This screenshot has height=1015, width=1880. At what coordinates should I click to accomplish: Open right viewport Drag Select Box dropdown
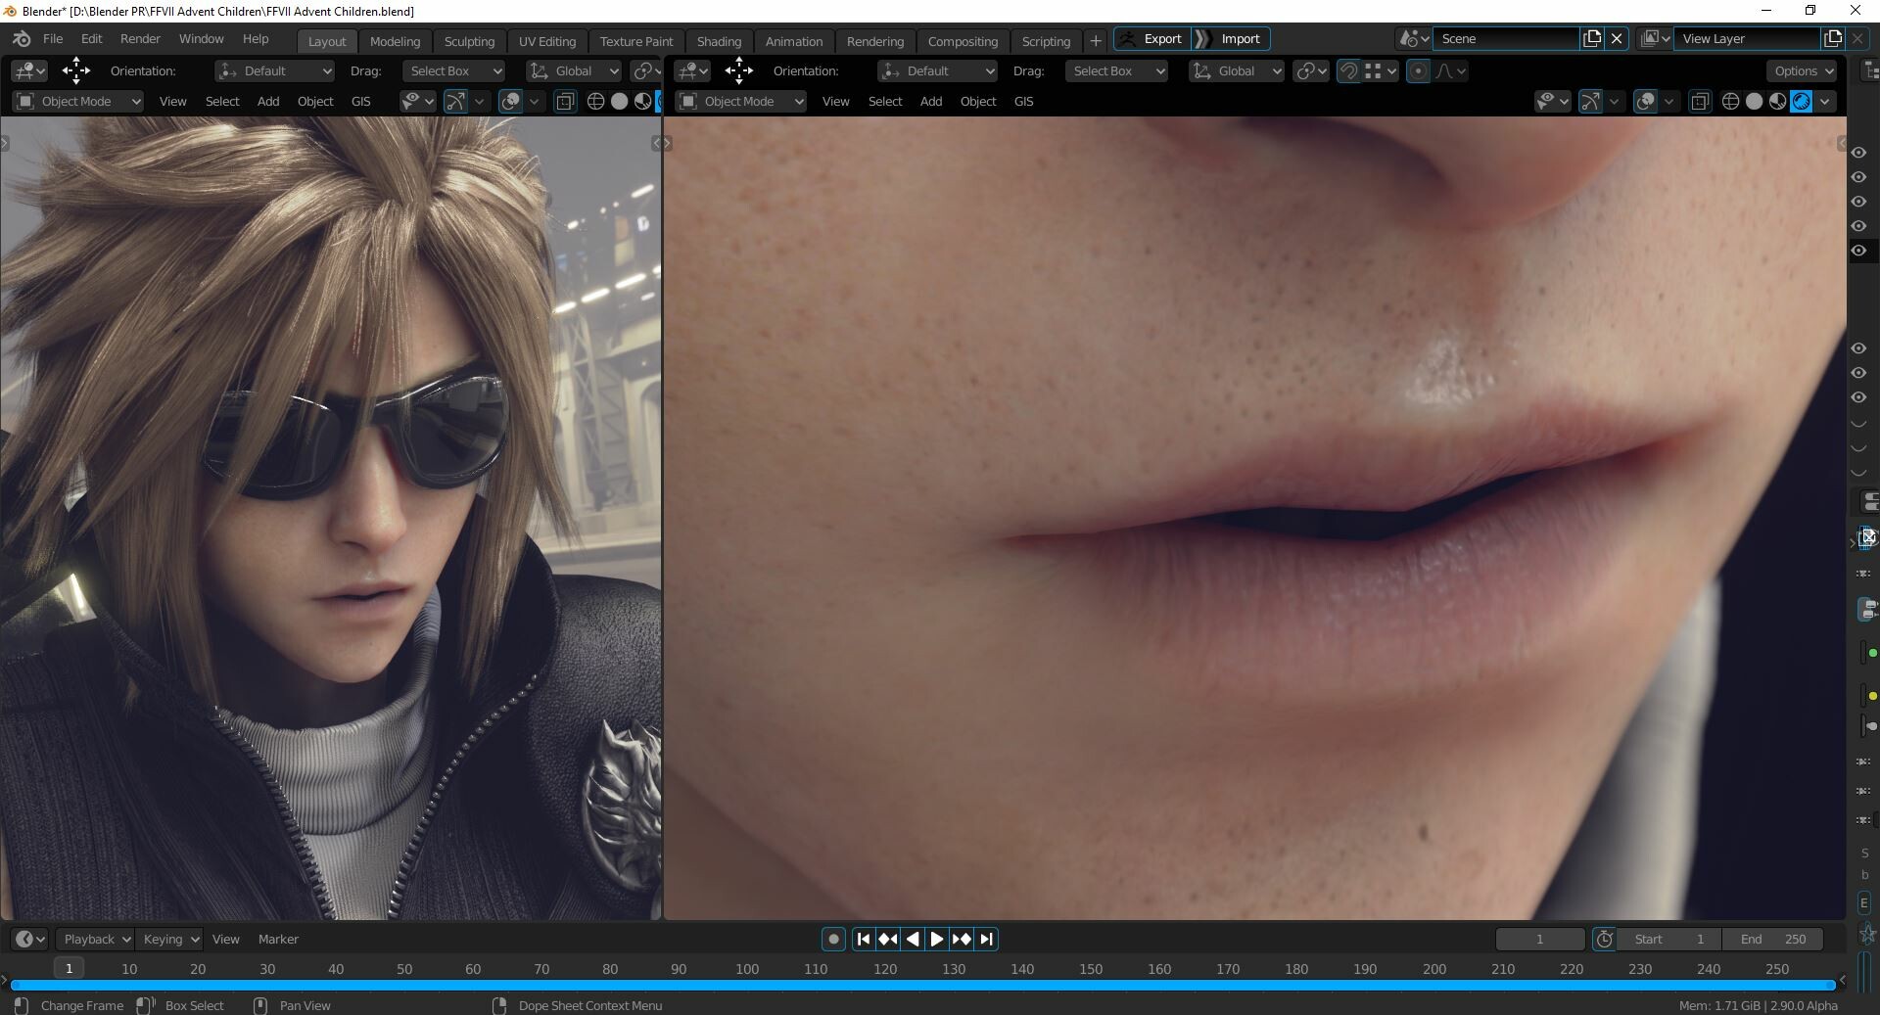click(1116, 70)
